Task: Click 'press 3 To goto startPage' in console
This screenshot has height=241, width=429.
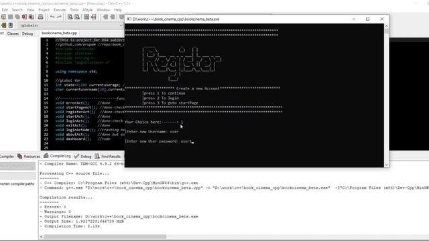Action: pyautogui.click(x=170, y=103)
